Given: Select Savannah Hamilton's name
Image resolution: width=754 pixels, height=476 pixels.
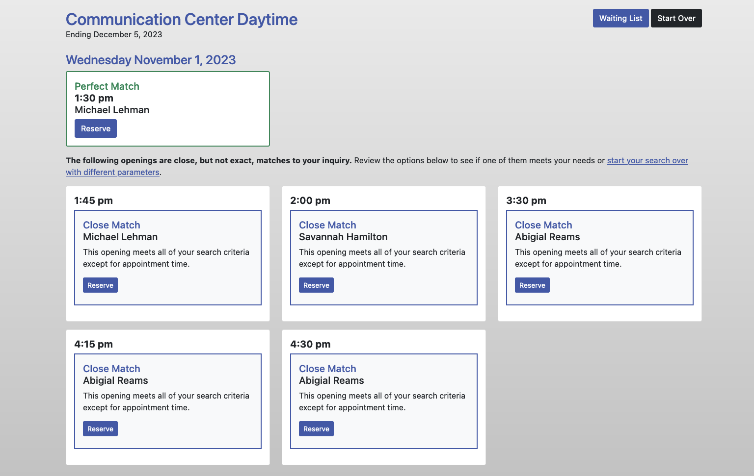Looking at the screenshot, I should tap(343, 237).
